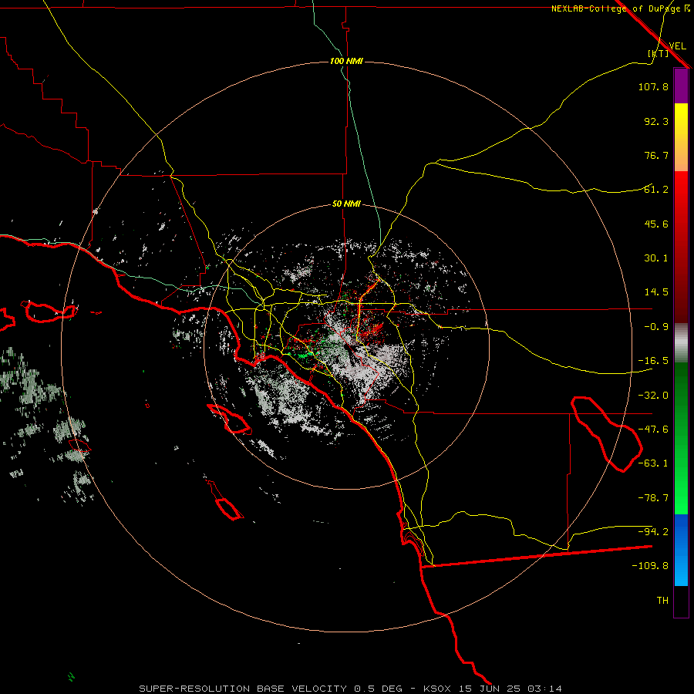Click the gray segment of the color bar
Viewport: 694px width, 694px height.
pyautogui.click(x=681, y=342)
